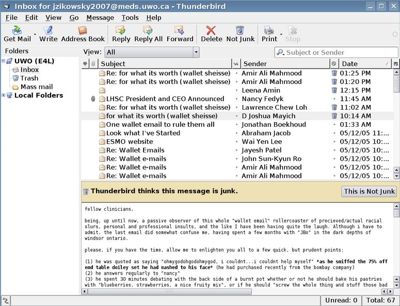
Task: Delete the selected message
Action: (x=211, y=33)
